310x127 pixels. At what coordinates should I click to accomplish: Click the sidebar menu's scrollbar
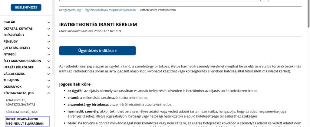click(53, 37)
